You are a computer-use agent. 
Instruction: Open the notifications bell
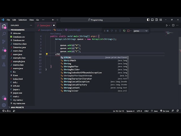pos(178,111)
